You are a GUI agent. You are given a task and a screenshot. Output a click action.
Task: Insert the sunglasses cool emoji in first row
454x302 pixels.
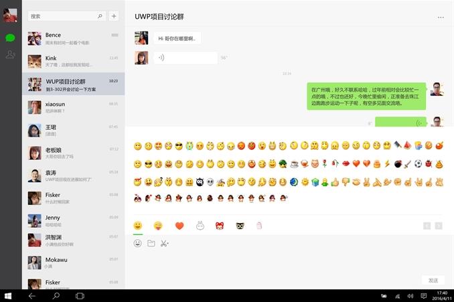click(179, 146)
